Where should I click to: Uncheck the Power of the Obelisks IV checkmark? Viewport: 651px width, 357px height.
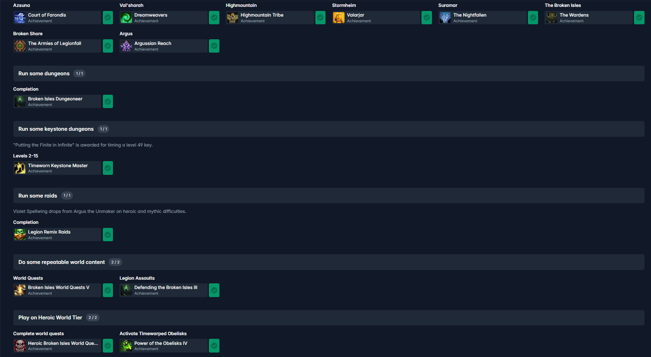pos(214,346)
